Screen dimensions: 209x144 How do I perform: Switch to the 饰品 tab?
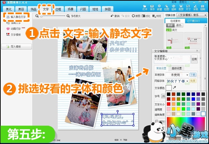33,9
